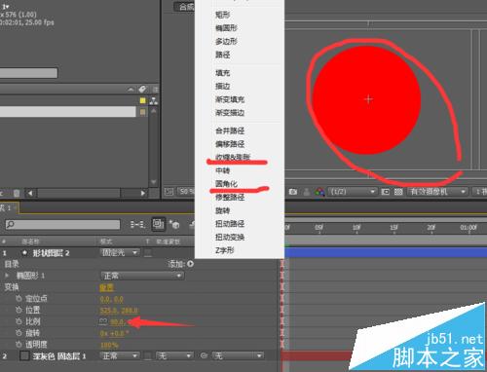487x372 pixels.
Task: Choose 旋转 twist entry in popup menu
Action: 223,210
